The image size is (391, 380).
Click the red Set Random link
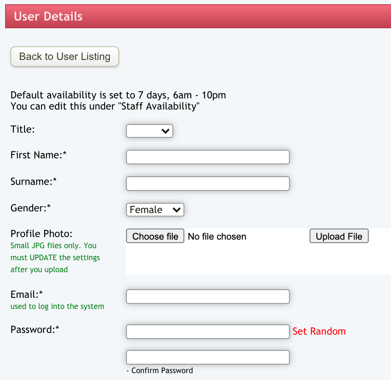319,331
